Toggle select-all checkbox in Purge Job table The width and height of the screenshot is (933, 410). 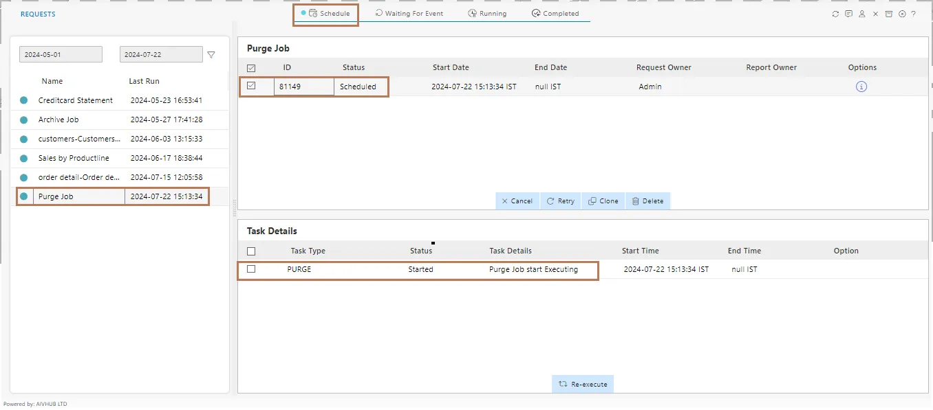[x=251, y=68]
